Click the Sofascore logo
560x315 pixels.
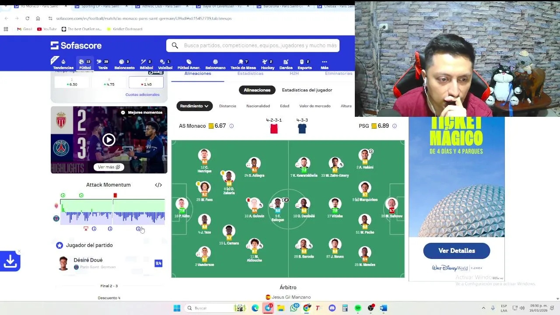point(76,45)
